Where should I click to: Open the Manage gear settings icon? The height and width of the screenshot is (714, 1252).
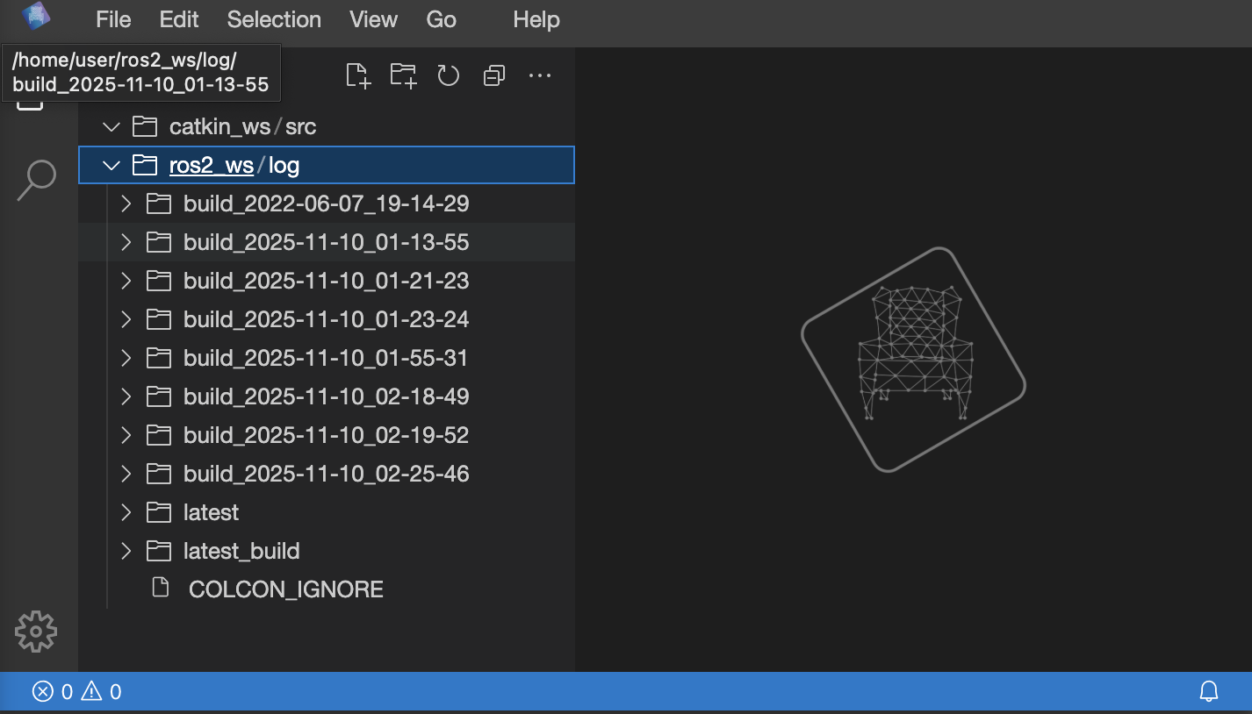click(36, 632)
